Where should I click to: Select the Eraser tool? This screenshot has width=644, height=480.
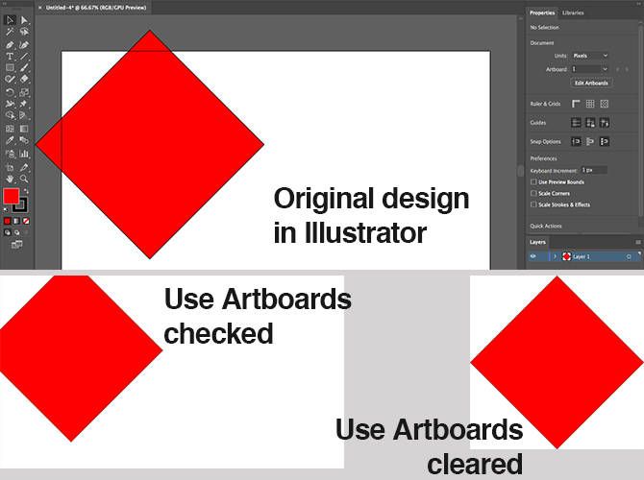pyautogui.click(x=24, y=79)
